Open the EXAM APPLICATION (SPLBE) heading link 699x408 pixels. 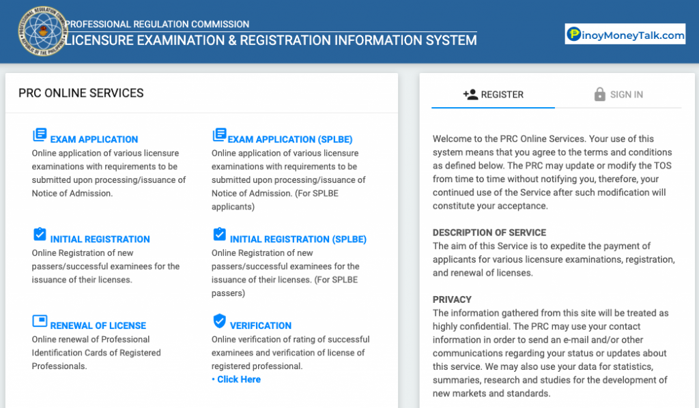click(x=290, y=139)
